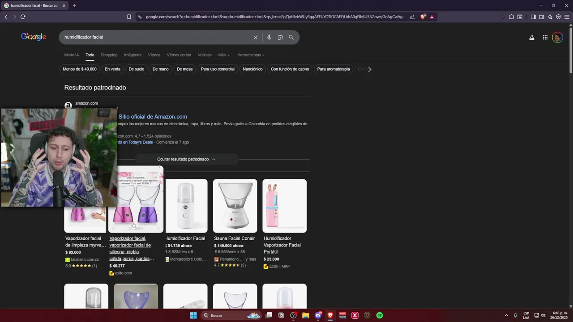
Task: Switch to the Shopping tab
Action: [109, 55]
